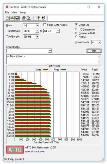Select I/O Comparison radio option

(x=76, y=29)
